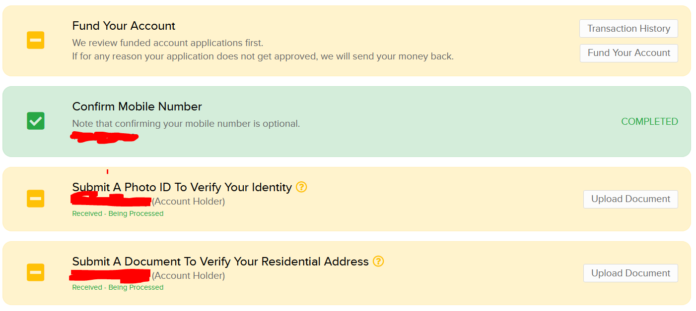Open Transaction History
The width and height of the screenshot is (696, 311).
628,29
